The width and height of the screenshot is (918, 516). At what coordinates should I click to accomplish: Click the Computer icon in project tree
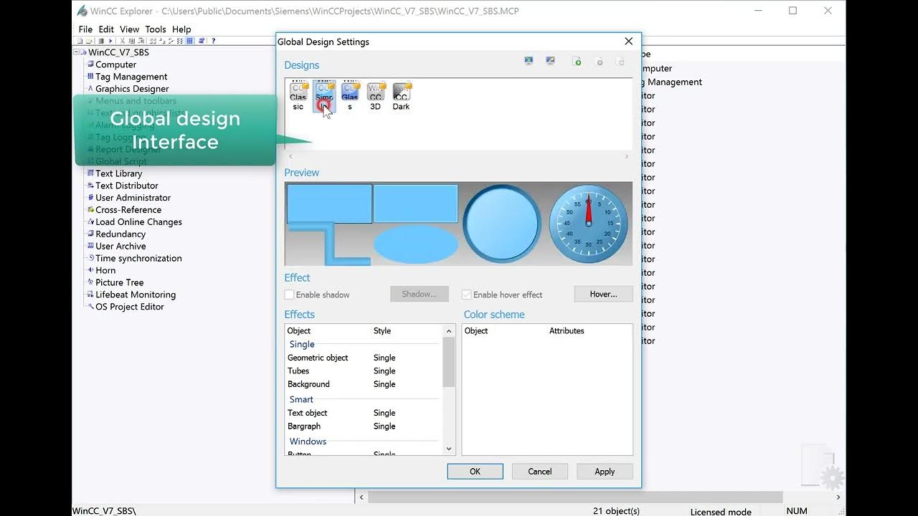click(90, 64)
